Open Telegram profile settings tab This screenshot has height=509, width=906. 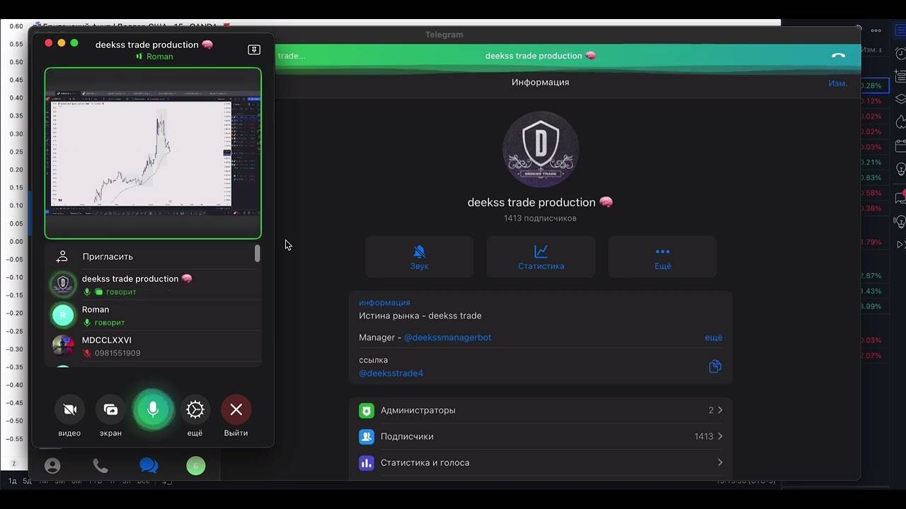point(196,466)
